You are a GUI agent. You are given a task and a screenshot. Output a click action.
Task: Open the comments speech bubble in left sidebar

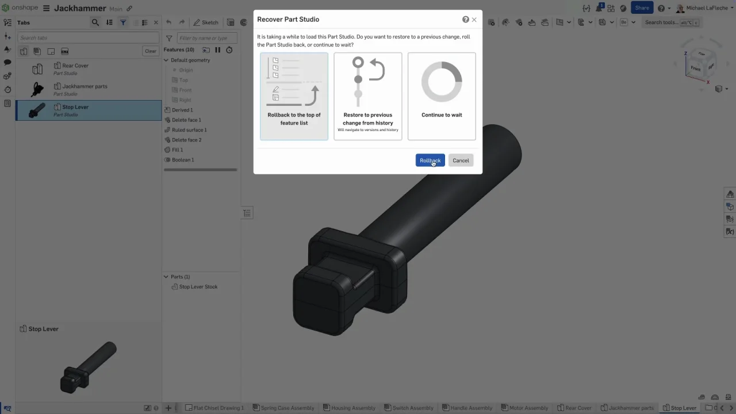(7, 62)
